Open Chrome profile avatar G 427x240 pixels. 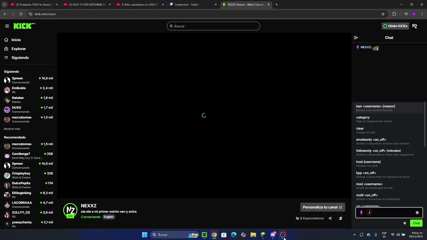coord(414,14)
